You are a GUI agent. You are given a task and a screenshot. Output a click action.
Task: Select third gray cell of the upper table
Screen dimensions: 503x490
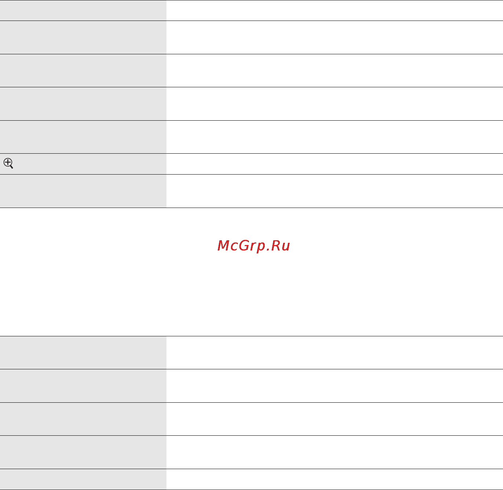(83, 70)
